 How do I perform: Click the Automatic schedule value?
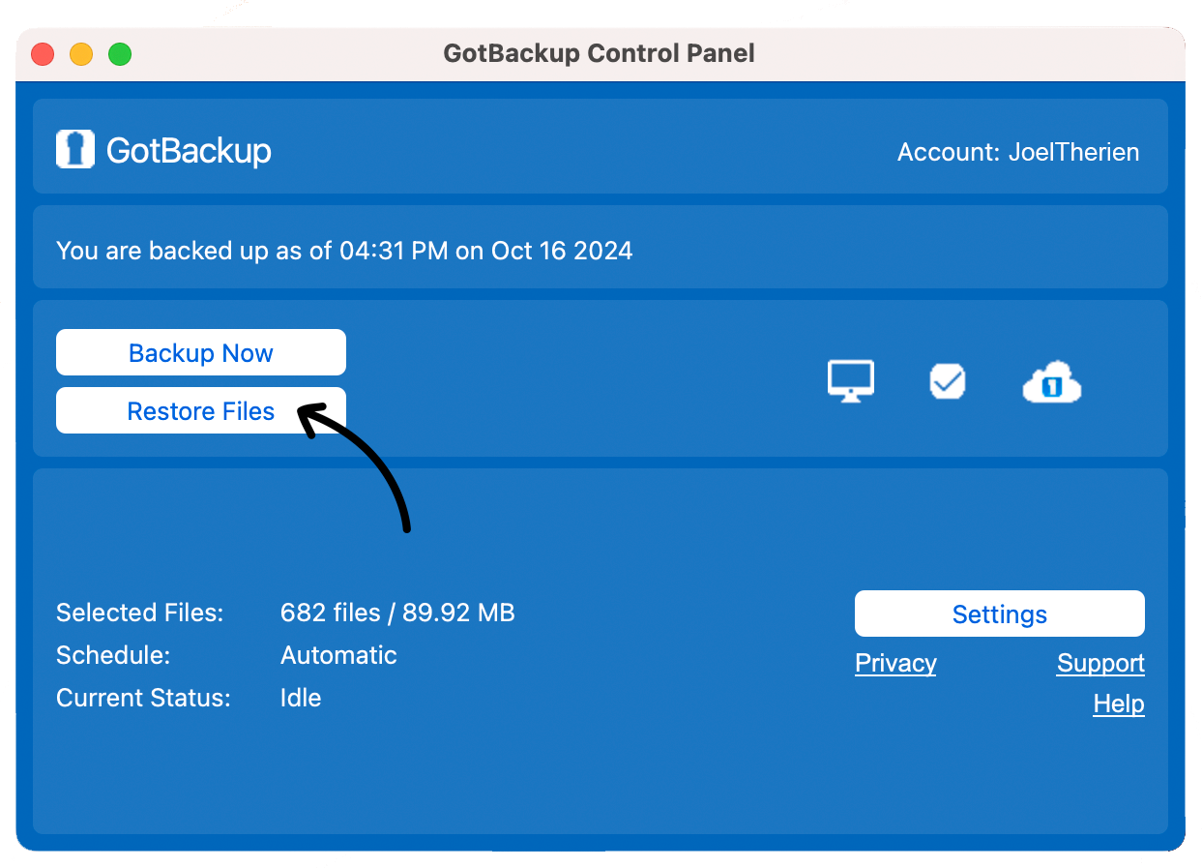pos(338,655)
